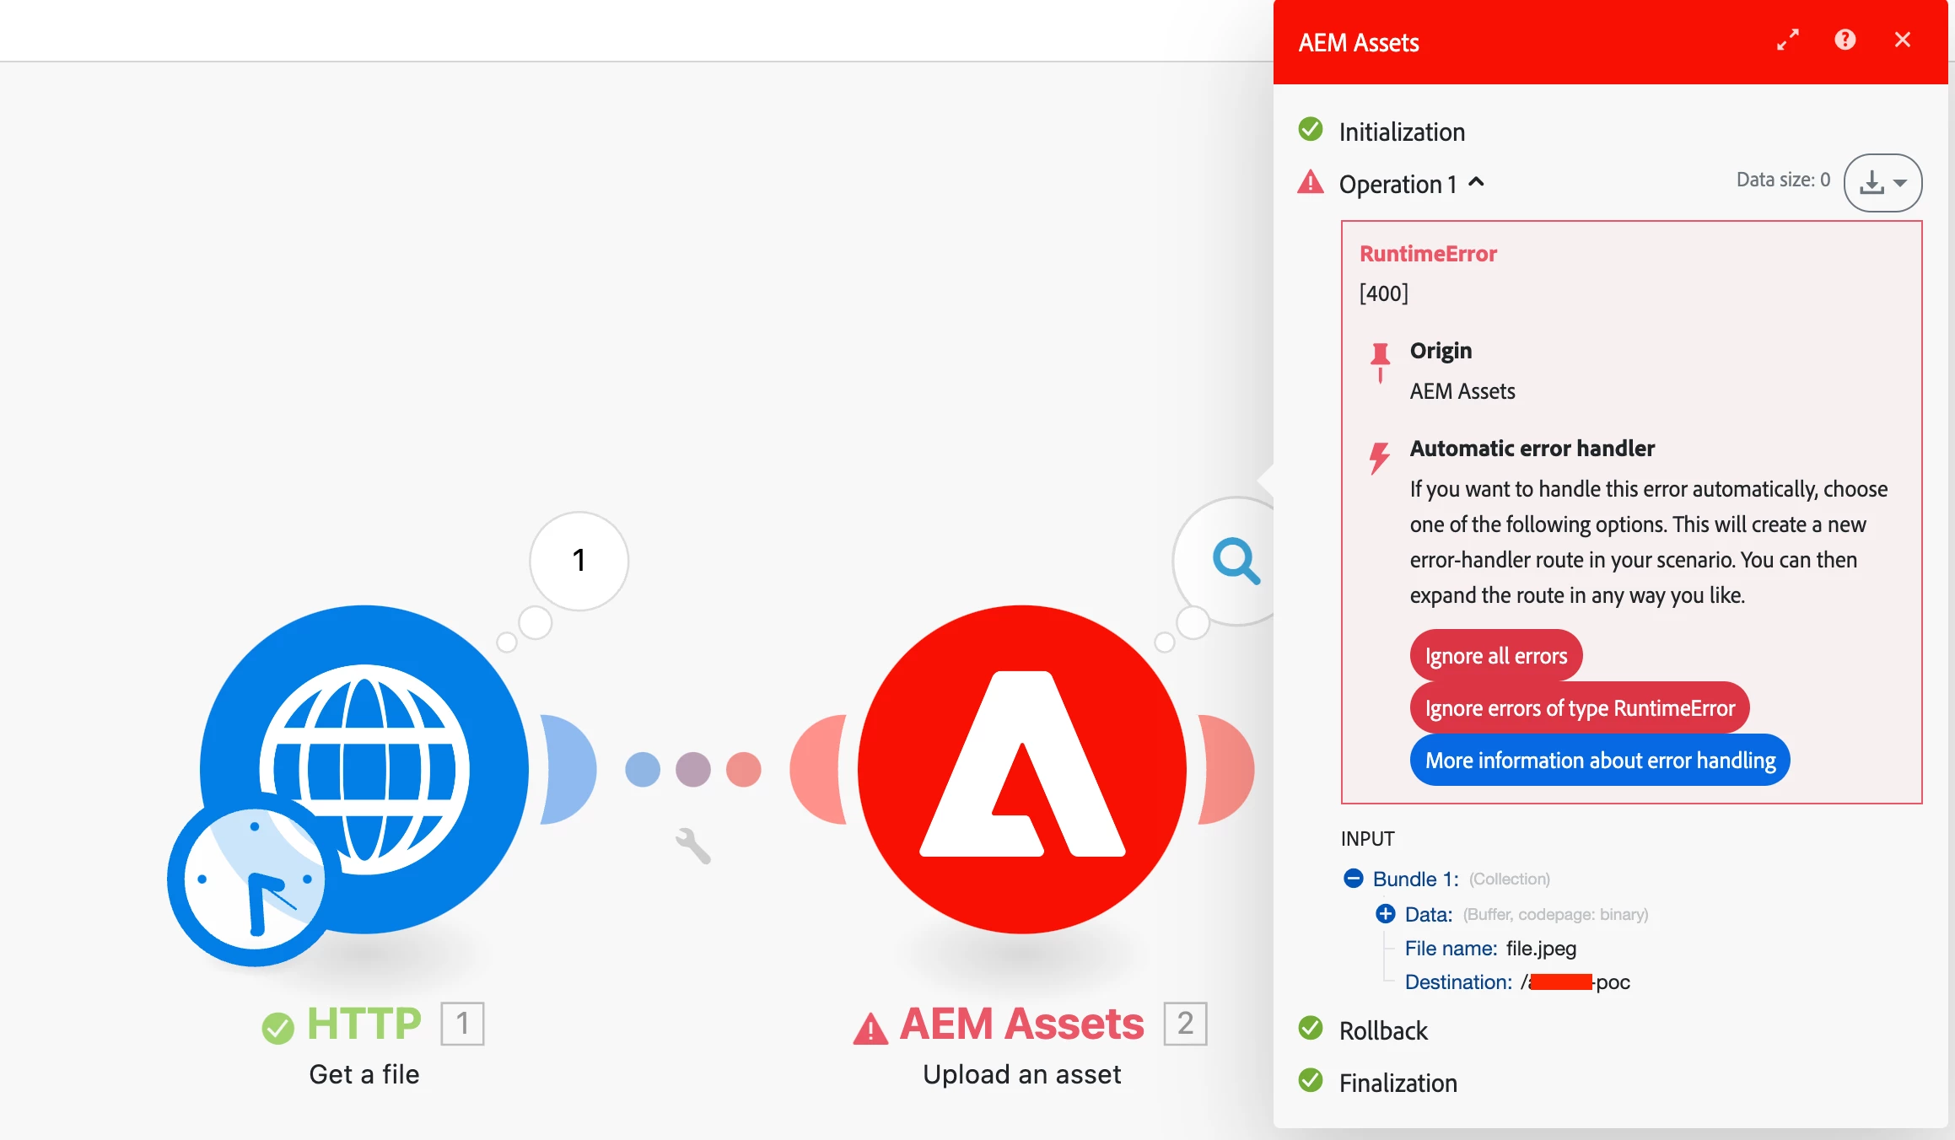The image size is (1955, 1140).
Task: Open the download output bundles dropdown
Action: tap(1882, 182)
